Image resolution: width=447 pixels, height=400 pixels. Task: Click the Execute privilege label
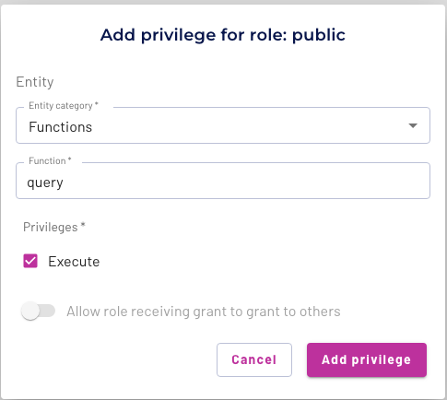tap(74, 262)
